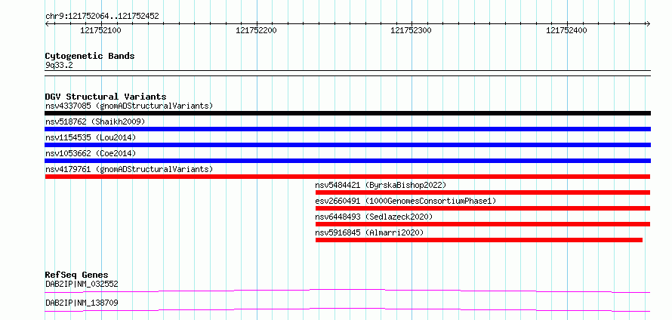Select the red bar under esv2660491
Image resolution: width=672 pixels, height=320 pixels.
pos(482,208)
